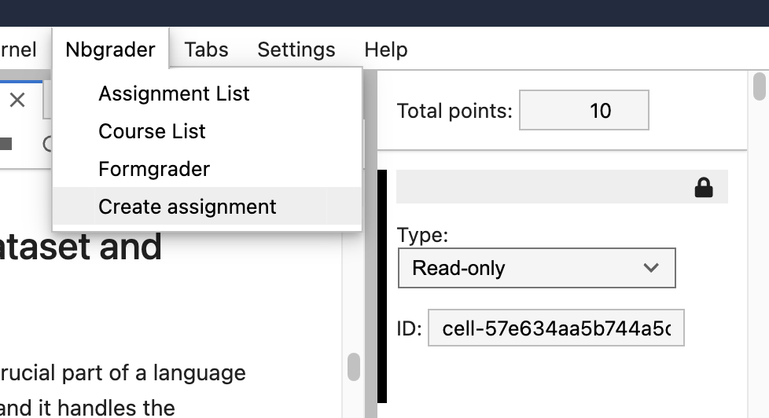Click the lock icon on the cell
The width and height of the screenshot is (769, 418).
[703, 187]
